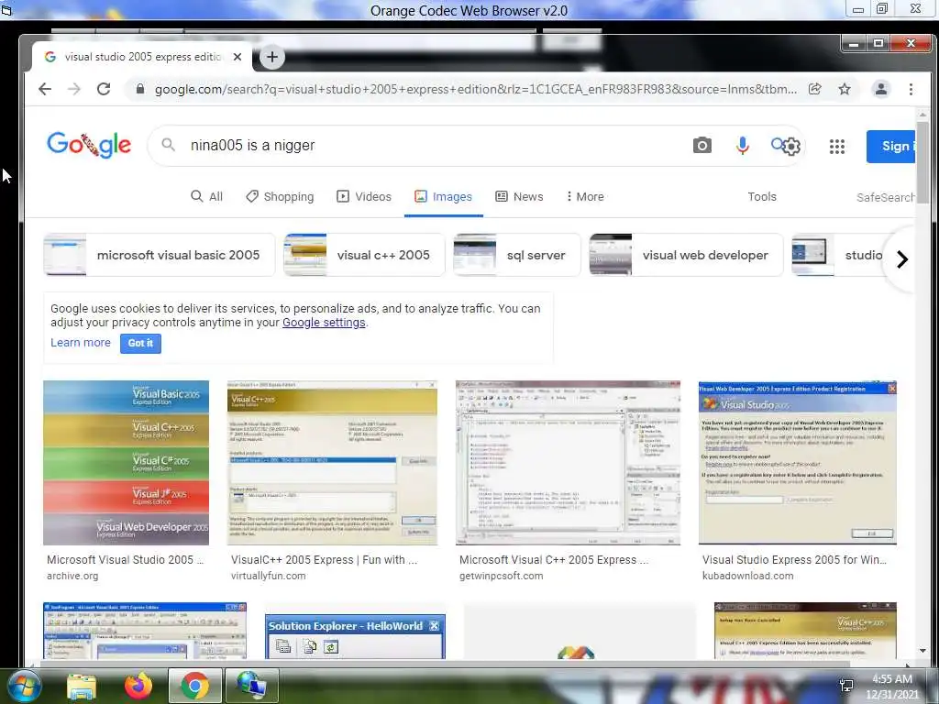Open the network globe taskbar program
Screen dimensions: 939x704
251,686
